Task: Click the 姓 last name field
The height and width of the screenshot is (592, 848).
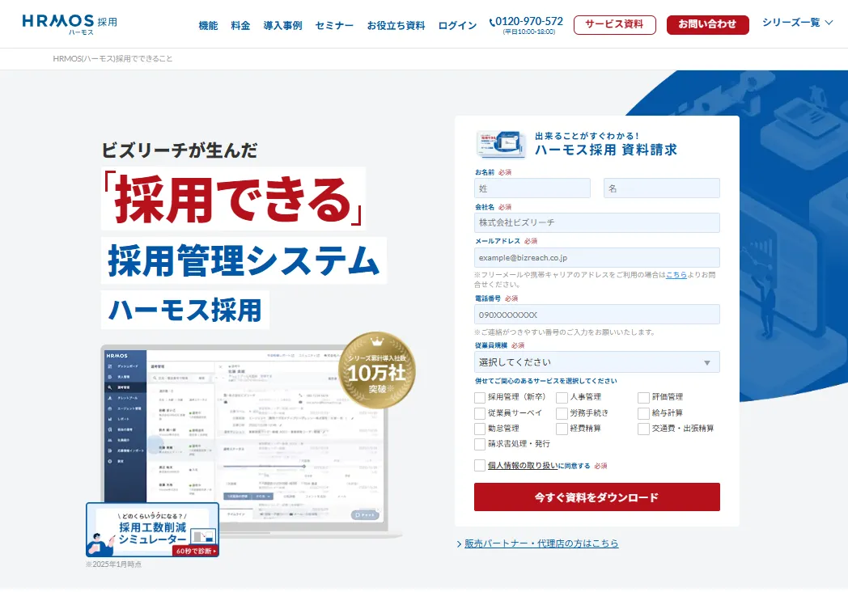Action: point(532,188)
